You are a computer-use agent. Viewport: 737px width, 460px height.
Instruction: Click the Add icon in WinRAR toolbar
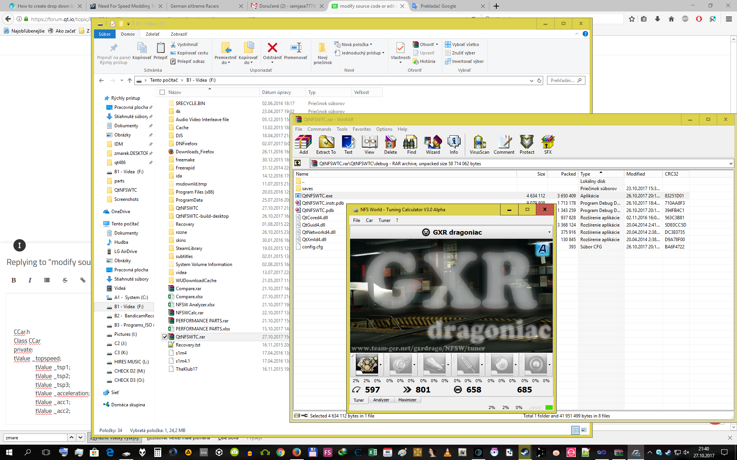tap(303, 145)
